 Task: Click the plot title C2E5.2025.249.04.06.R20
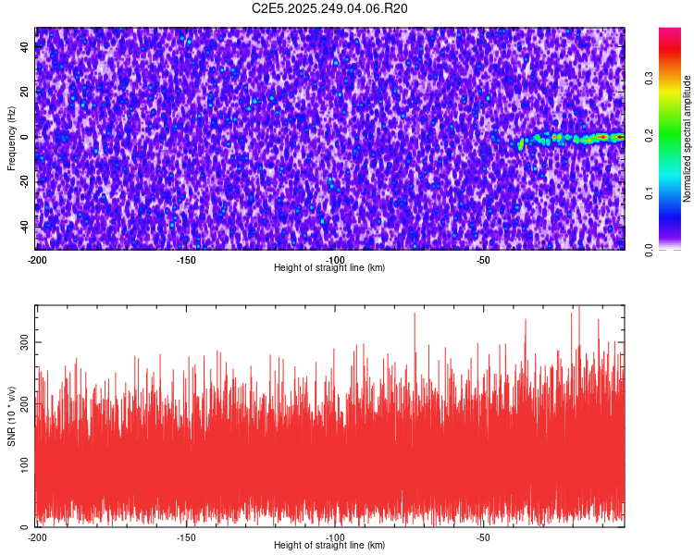pyautogui.click(x=330, y=8)
